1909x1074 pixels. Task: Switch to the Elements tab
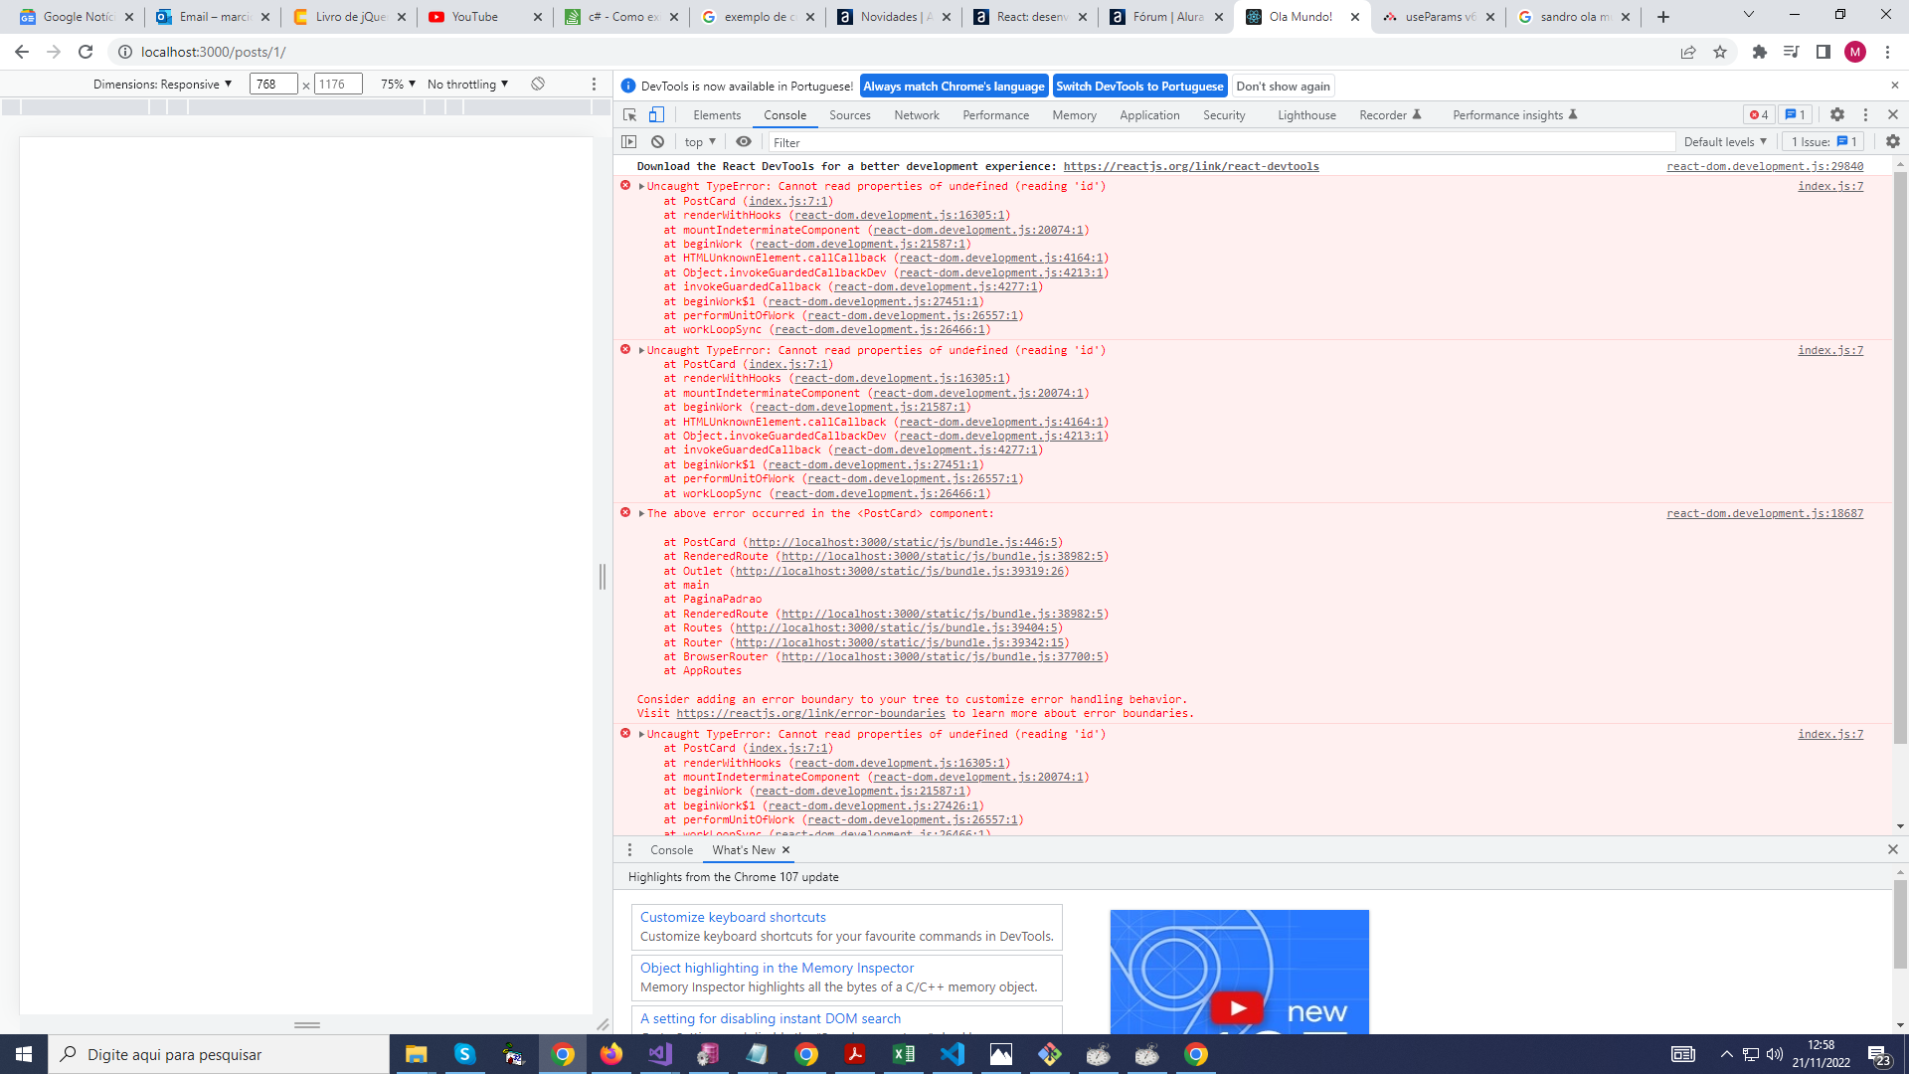[x=717, y=115]
